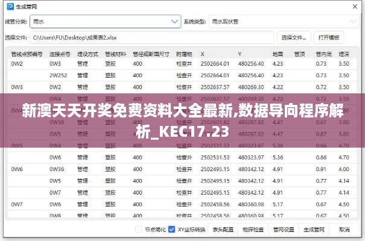
Task: Click the 管径或断面尺寸 column header
Action: tap(151, 54)
